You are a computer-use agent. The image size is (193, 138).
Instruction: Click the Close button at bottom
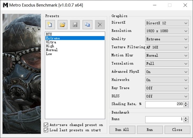coord(177,130)
